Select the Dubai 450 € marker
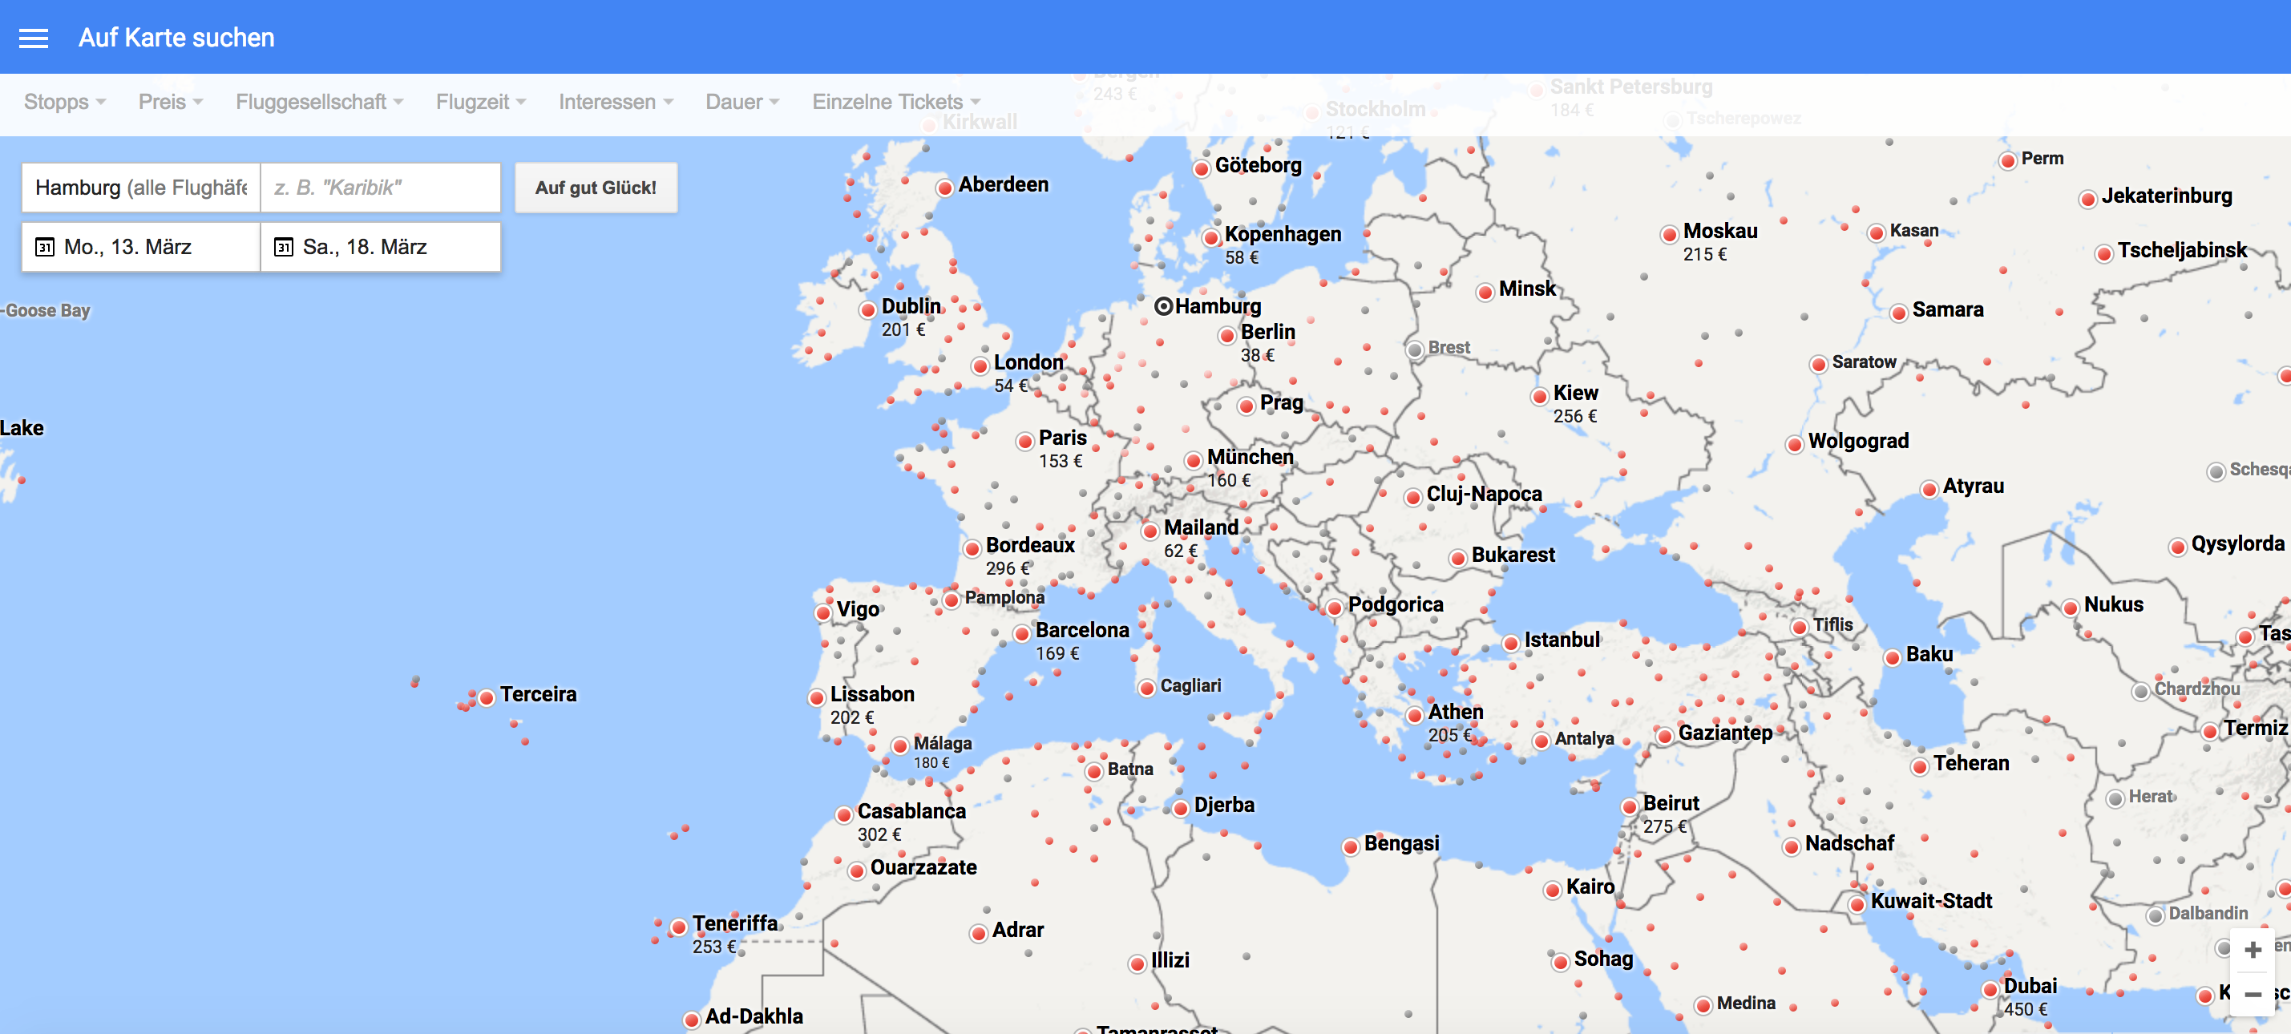 pyautogui.click(x=1991, y=990)
